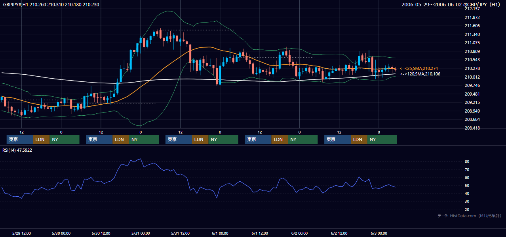Click the 6/2 12:00 time axis label
506x237 pixels.
pos(339,233)
